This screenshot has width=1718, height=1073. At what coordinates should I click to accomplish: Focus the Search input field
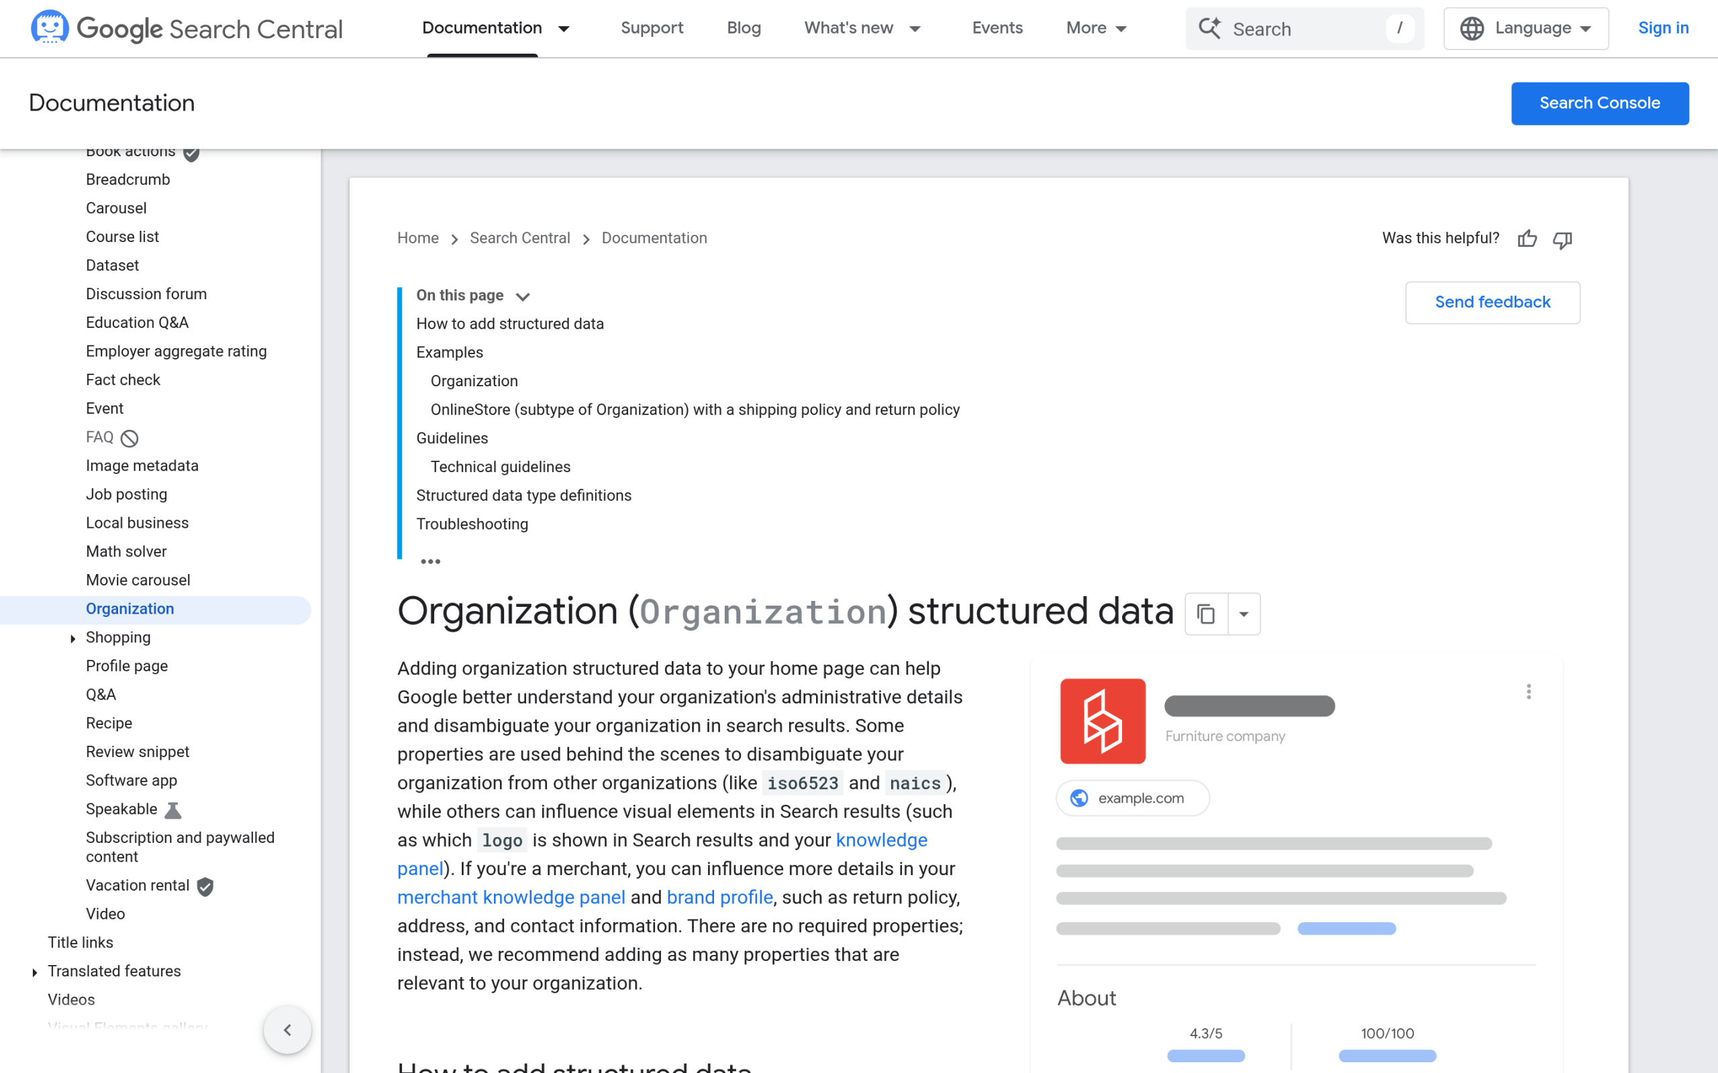(1303, 28)
